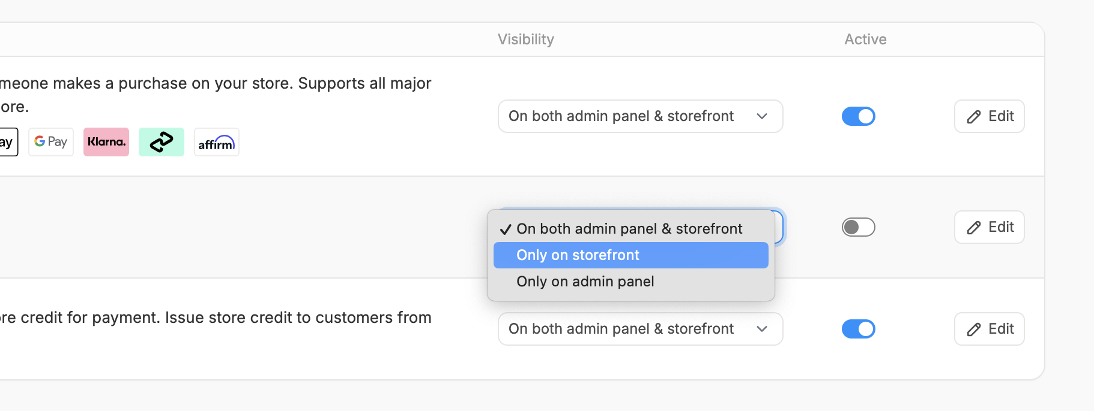
Task: Expand the store credit row's visibility dropdown
Action: [640, 329]
